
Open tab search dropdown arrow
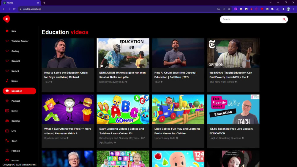tap(271, 3)
